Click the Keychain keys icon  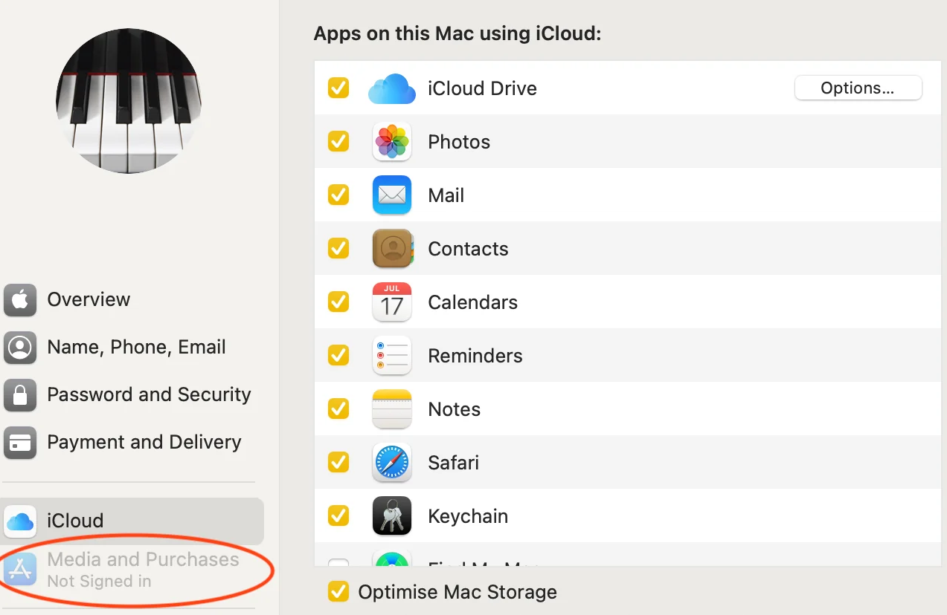tap(391, 516)
